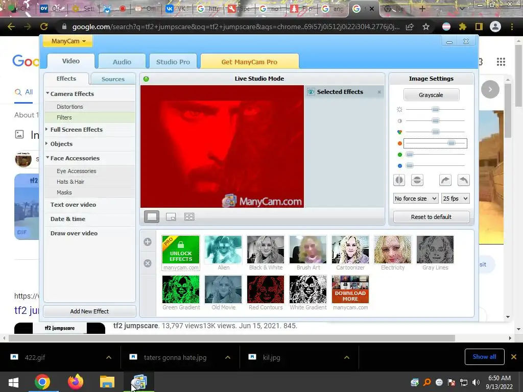Image resolution: width=523 pixels, height=392 pixels.
Task: Switch to the Video tab
Action: pos(70,61)
